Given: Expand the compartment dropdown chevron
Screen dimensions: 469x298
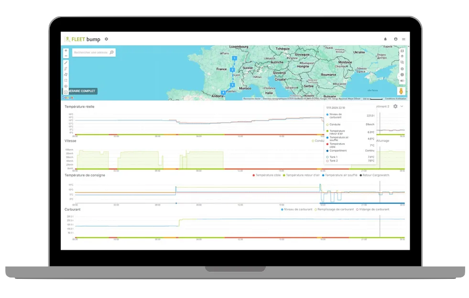Looking at the screenshot, I should [402, 106].
